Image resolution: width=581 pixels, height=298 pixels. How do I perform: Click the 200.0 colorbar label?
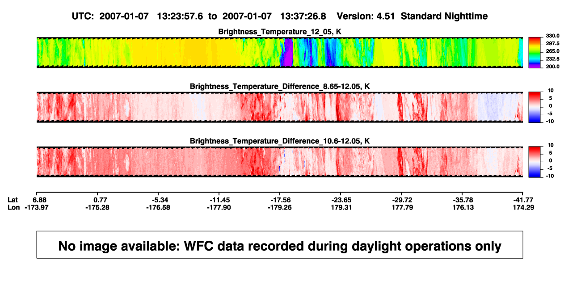coord(553,67)
